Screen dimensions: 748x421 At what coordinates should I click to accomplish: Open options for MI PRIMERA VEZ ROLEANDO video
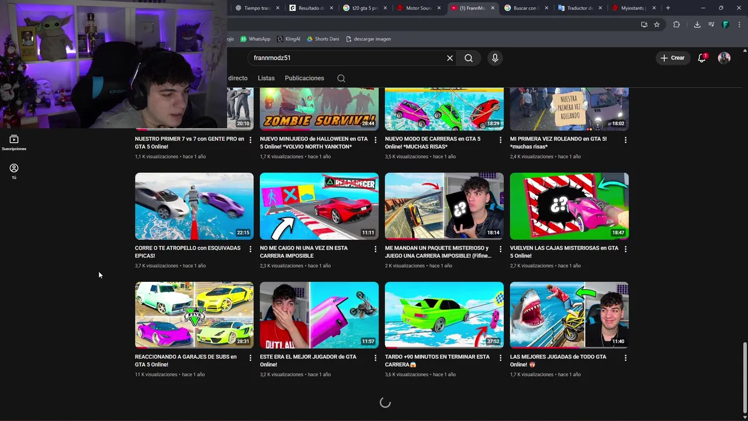click(625, 140)
